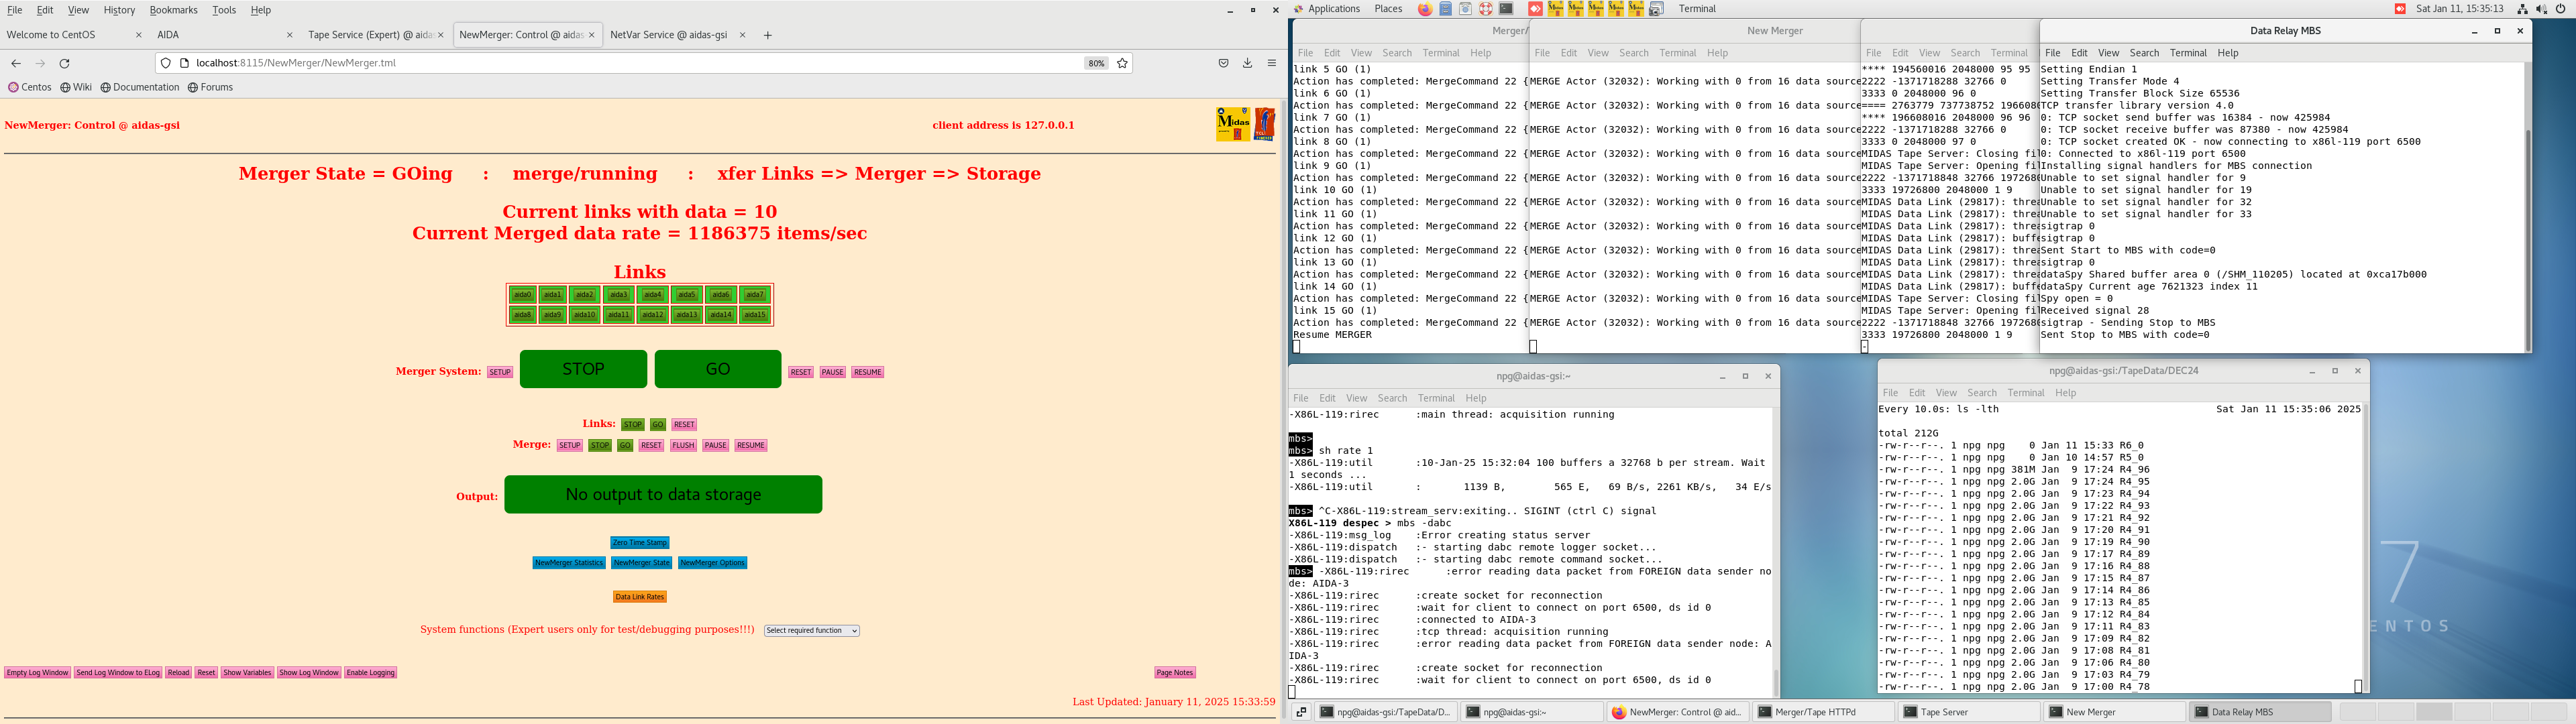Click the 80% zoom level indicator
Image resolution: width=2576 pixels, height=724 pixels.
tap(1096, 63)
